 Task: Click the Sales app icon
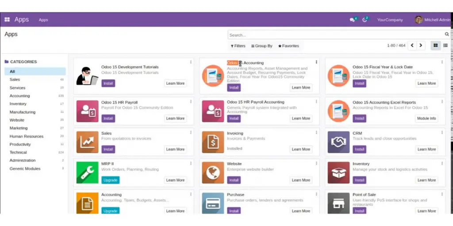87,142
